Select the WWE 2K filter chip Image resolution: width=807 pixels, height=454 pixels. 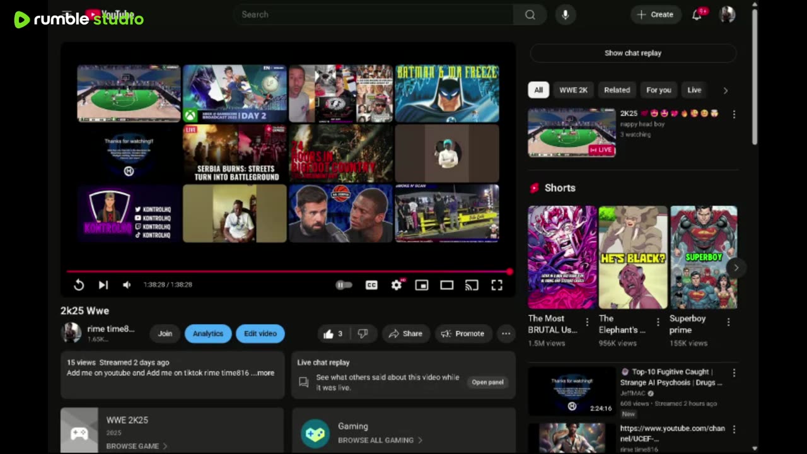(573, 90)
